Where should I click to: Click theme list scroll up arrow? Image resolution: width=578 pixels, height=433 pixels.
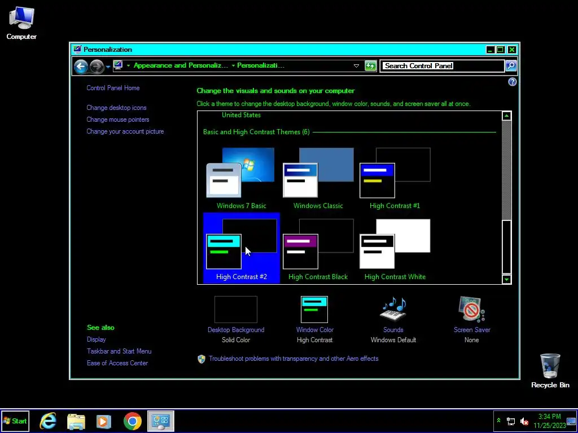[x=506, y=116]
